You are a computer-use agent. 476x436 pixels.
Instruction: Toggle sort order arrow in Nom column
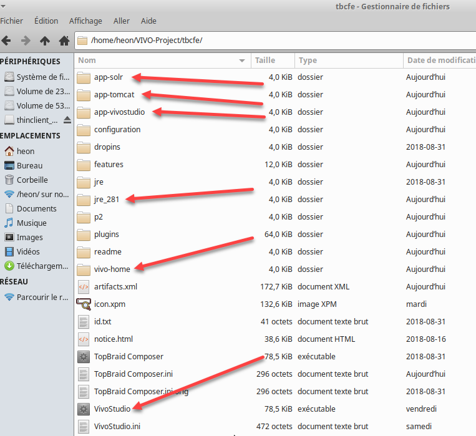pos(242,61)
